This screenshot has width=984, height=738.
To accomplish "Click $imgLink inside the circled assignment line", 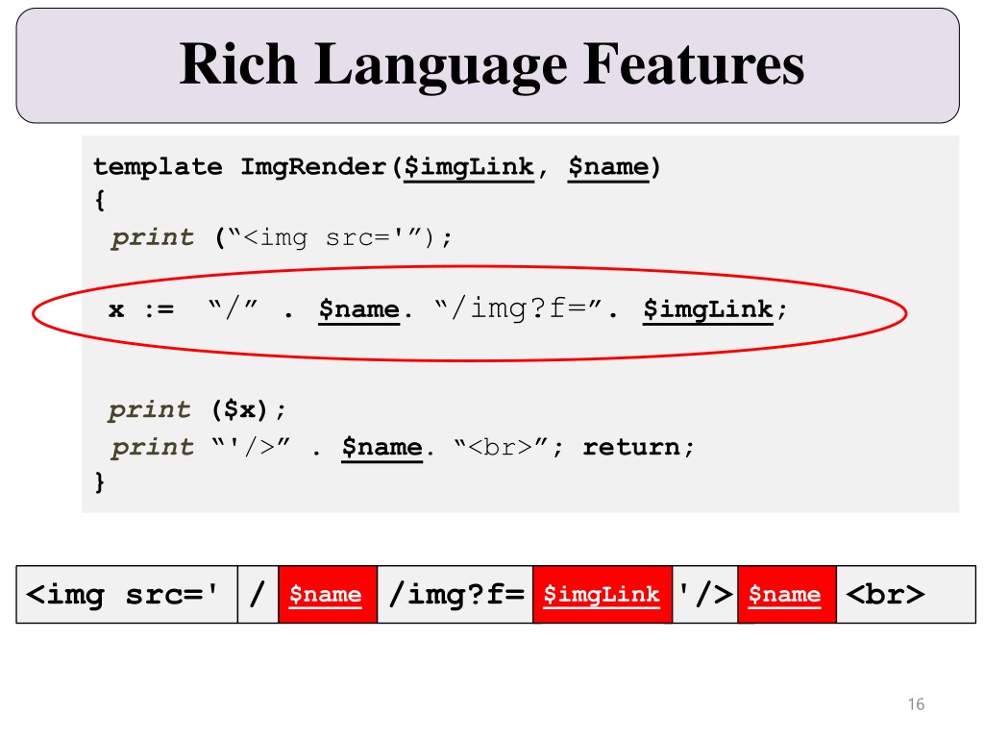I will click(708, 310).
